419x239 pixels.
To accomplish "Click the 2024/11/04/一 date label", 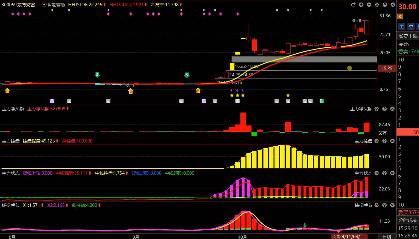I will click(x=349, y=236).
